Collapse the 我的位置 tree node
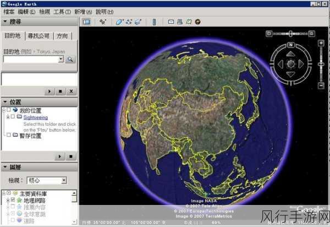This screenshot has height=227, width=330. click(x=4, y=110)
